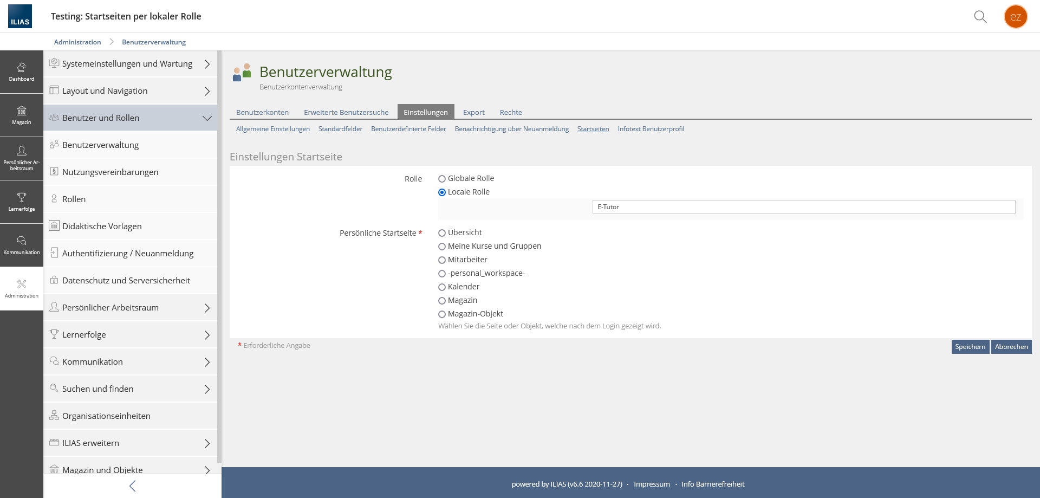This screenshot has height=498, width=1040.
Task: Choose Kalender as personal start page
Action: click(x=442, y=287)
